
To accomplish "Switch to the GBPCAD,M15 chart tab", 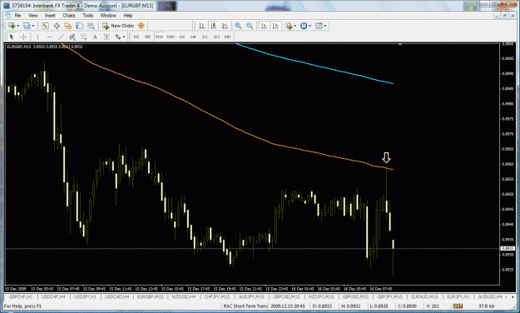I will coord(286,296).
